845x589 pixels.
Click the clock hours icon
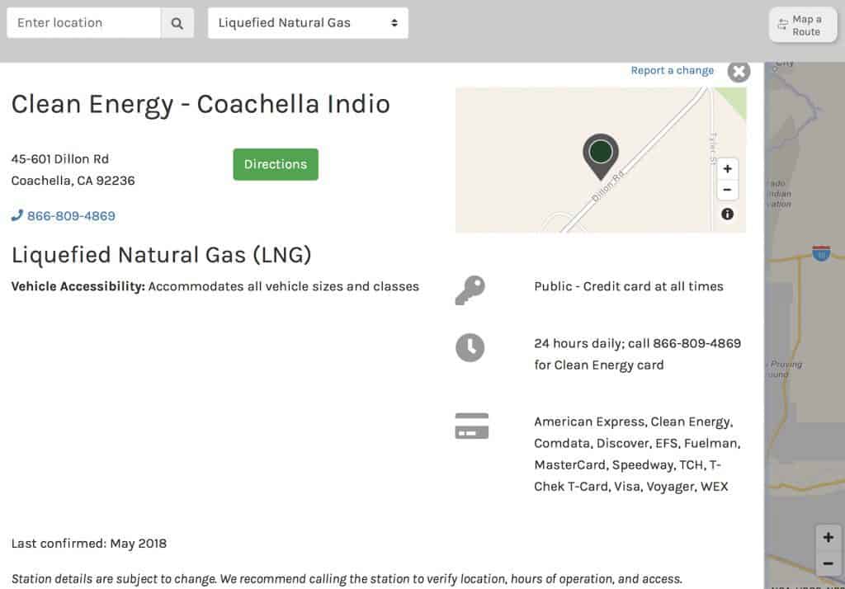(x=470, y=347)
